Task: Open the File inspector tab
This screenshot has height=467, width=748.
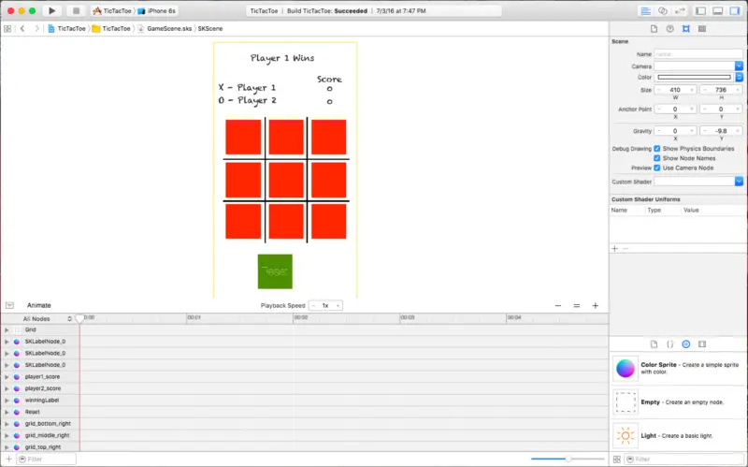Action: (654, 29)
